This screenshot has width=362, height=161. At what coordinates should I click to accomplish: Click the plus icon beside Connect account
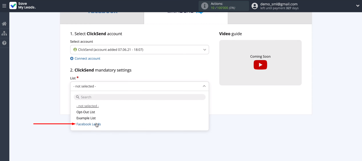[72, 58]
